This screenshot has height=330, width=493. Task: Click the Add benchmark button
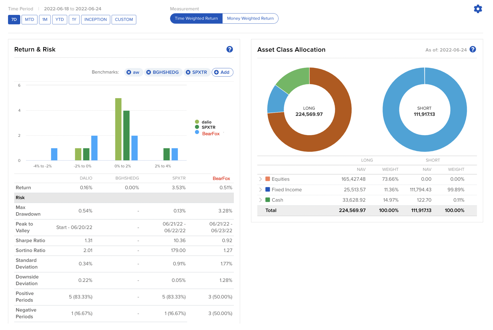[222, 72]
